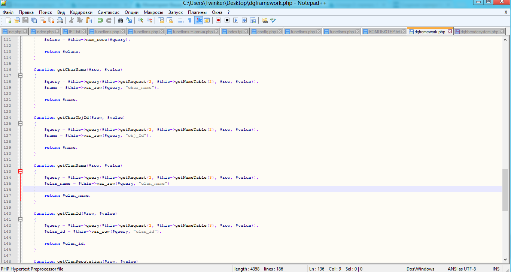Close the config.php tab
This screenshot has height=272, width=511.
pos(280,31)
